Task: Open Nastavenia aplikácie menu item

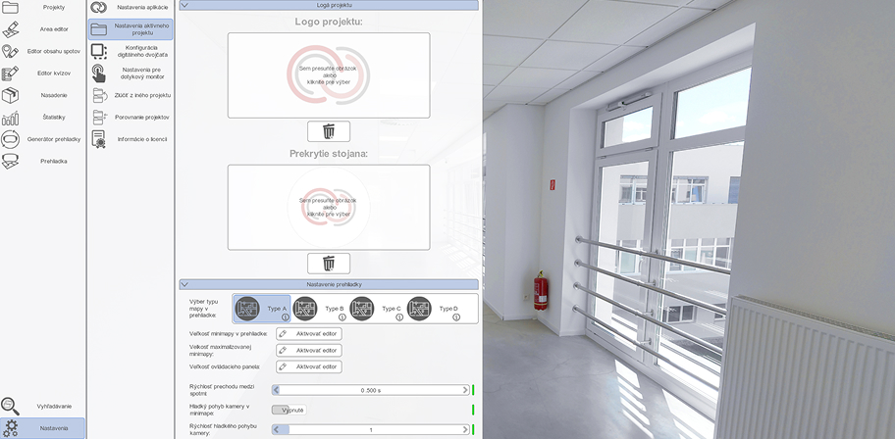Action: (131, 8)
